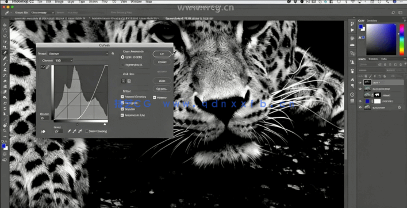Image resolution: width=407 pixels, height=208 pixels.
Task: Click the Options... button in Curves
Action: [162, 88]
